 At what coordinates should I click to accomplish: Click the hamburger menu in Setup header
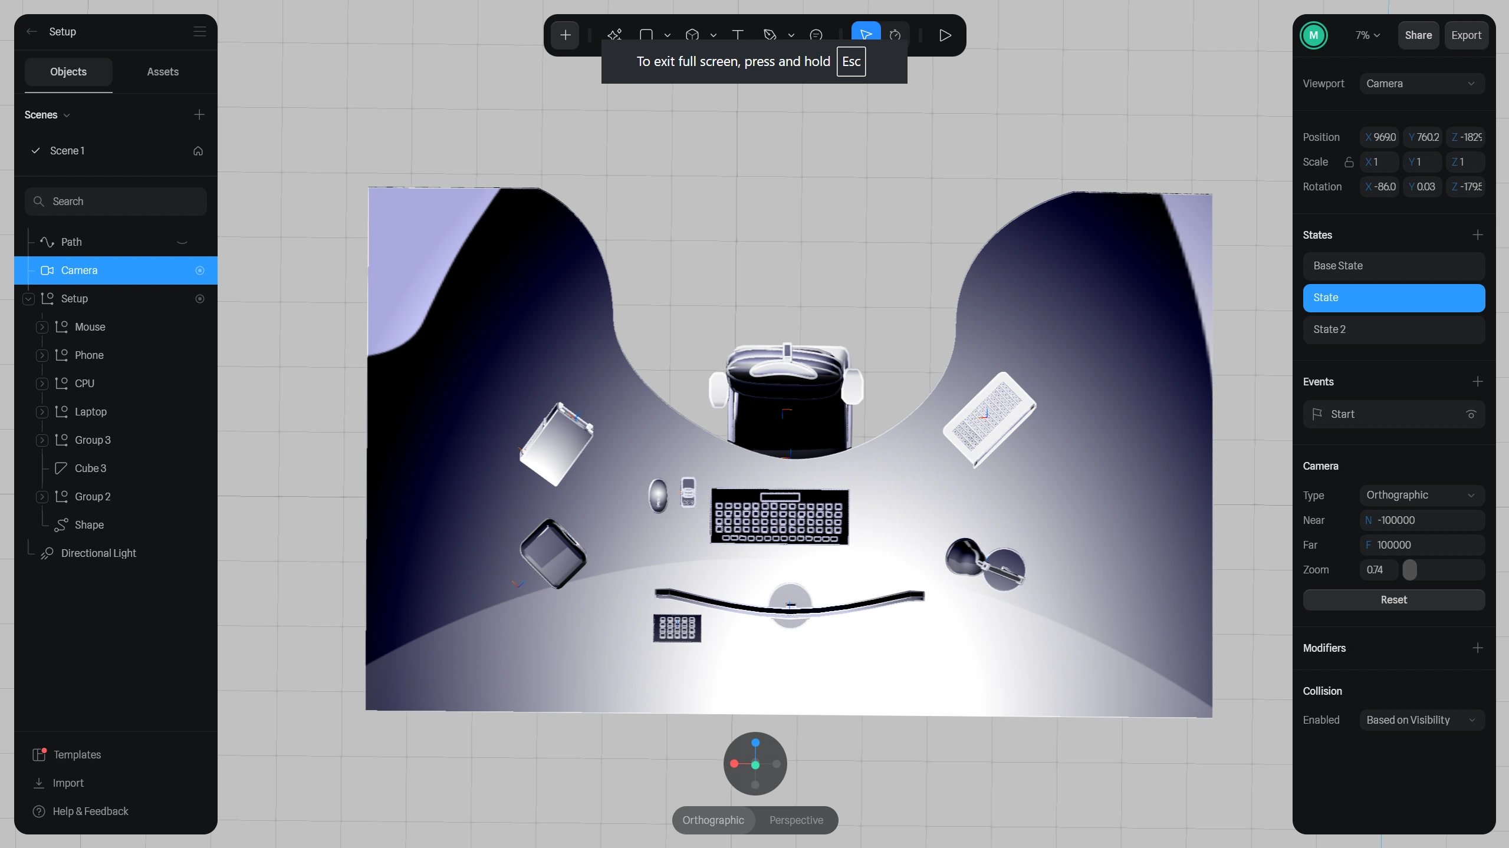coord(200,31)
